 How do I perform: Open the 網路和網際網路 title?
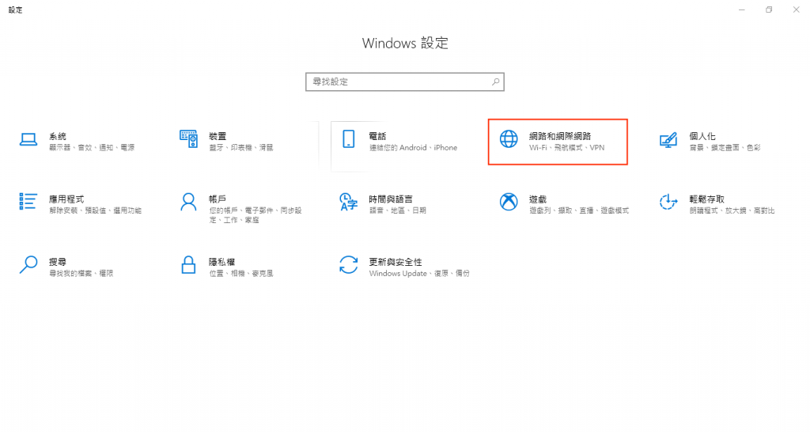point(560,136)
